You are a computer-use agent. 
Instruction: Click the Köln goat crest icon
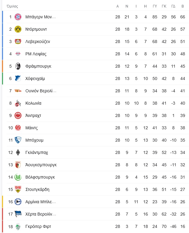pyautogui.click(x=18, y=103)
